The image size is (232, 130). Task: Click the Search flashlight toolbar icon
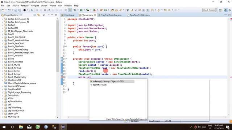pos(121,10)
